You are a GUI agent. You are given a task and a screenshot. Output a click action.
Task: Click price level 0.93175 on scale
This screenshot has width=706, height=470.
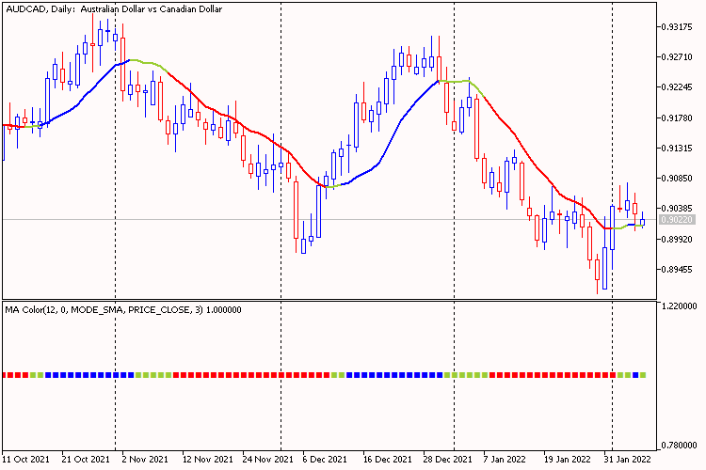677,27
